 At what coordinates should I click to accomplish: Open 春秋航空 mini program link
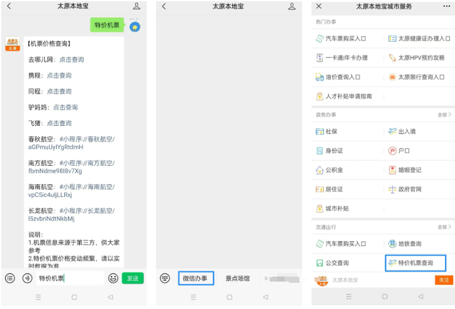click(x=71, y=143)
